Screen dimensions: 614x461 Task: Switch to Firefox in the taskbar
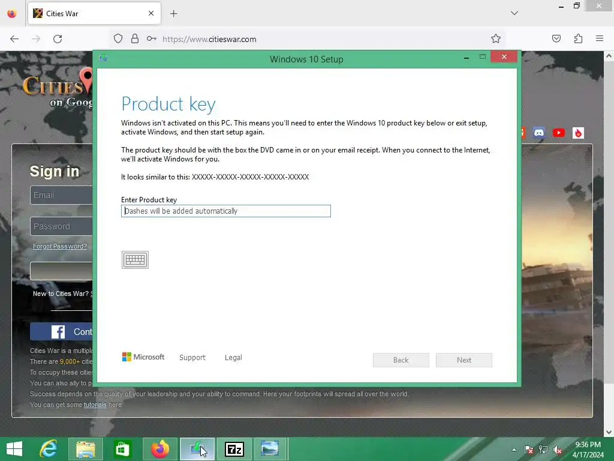click(160, 449)
